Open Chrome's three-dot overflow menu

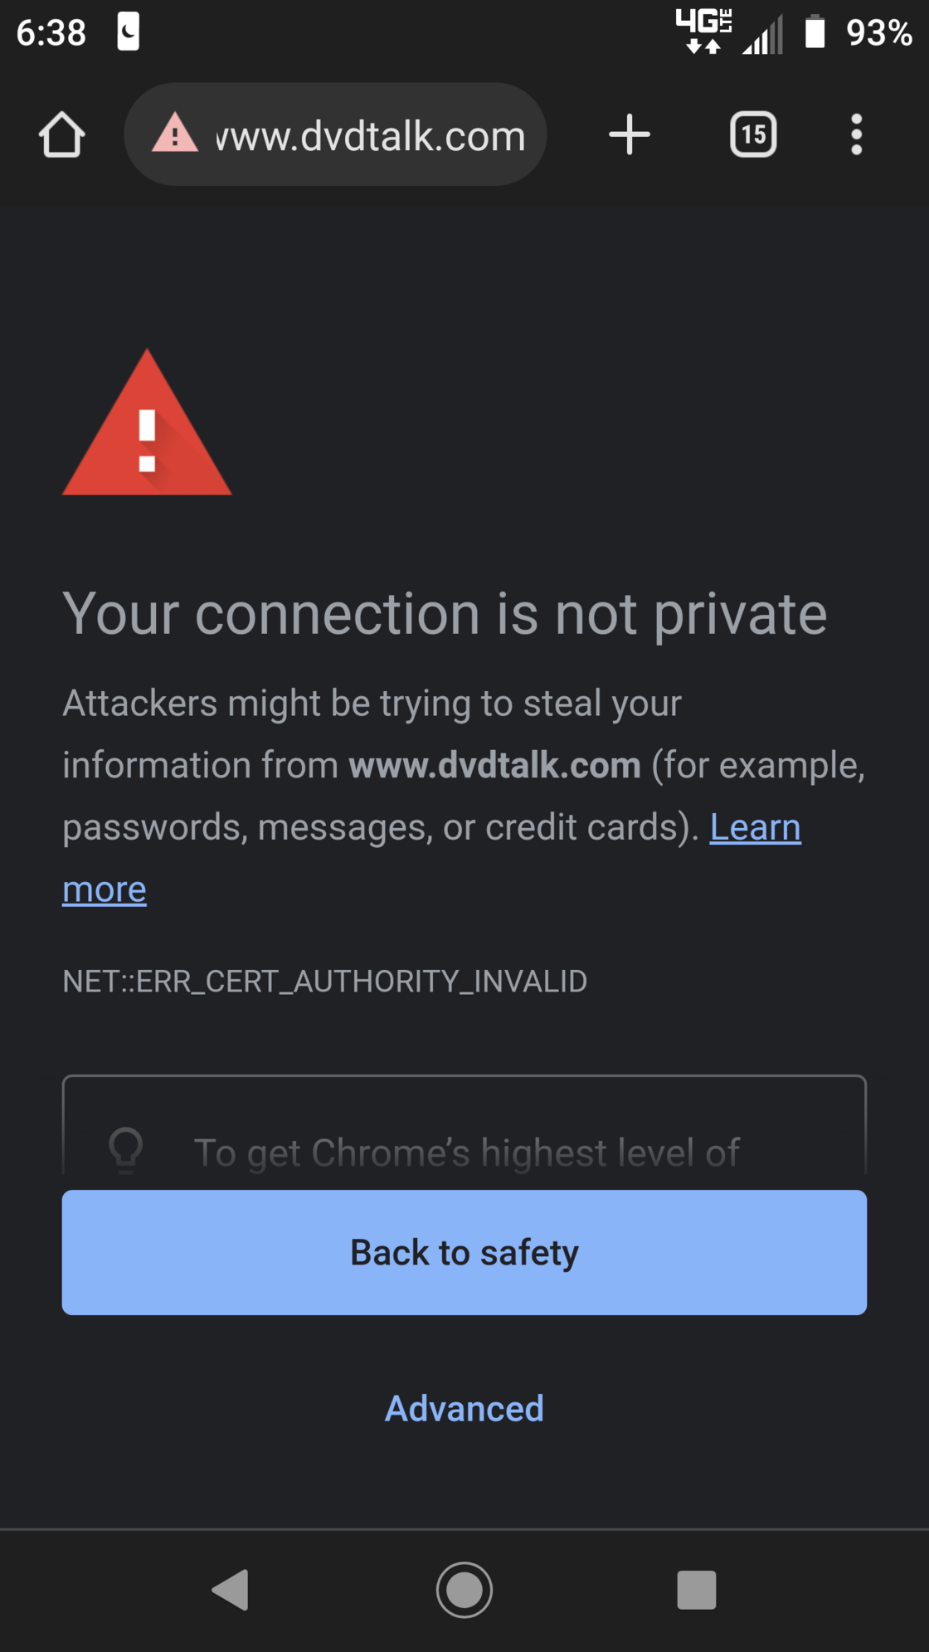click(857, 134)
